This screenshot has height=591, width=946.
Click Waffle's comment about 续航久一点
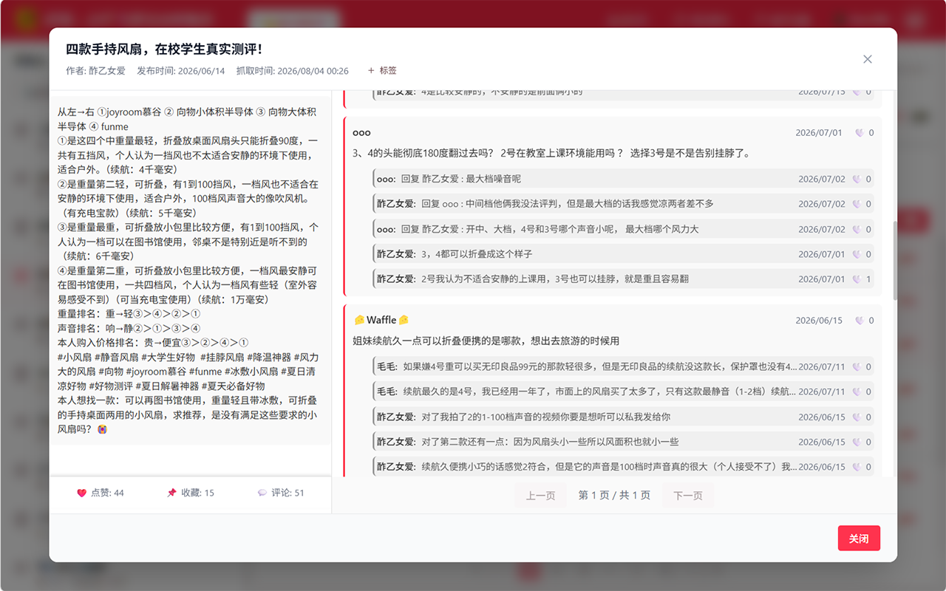[x=486, y=341]
